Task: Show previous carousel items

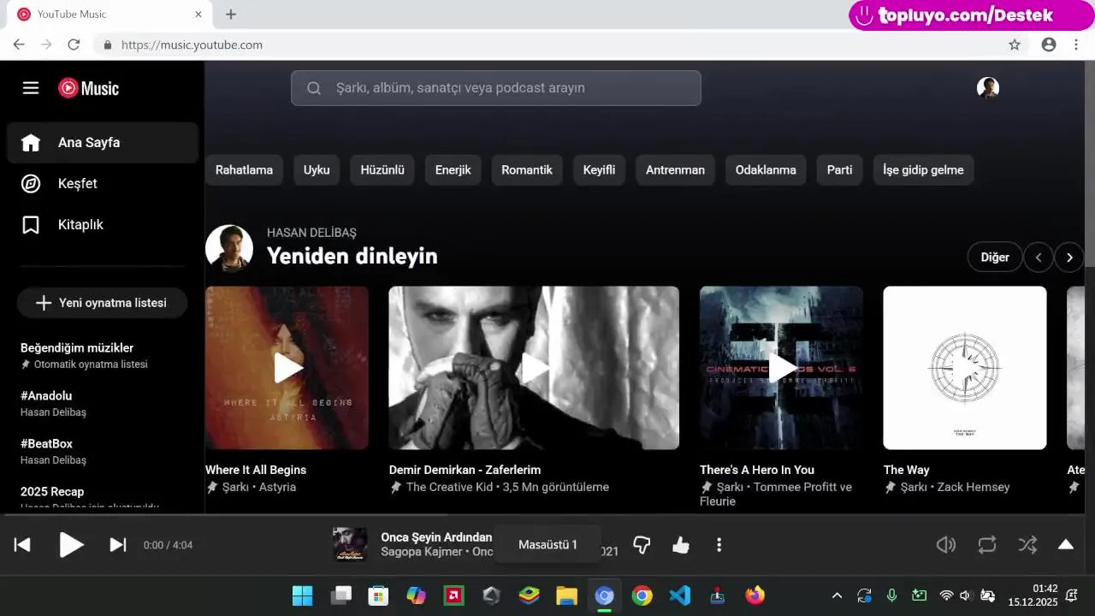Action: (1039, 257)
